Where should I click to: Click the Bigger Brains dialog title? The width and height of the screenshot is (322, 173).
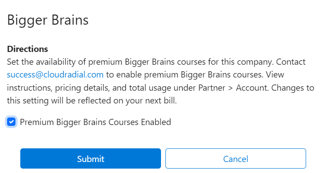(x=48, y=20)
